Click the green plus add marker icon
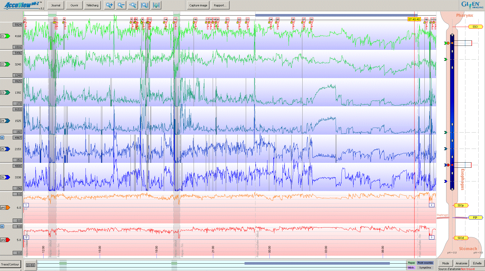The height and width of the screenshot is (271, 485). click(x=156, y=5)
